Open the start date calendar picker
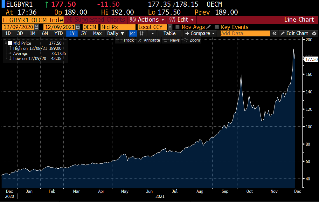This screenshot has width=319, height=202. click(37, 27)
